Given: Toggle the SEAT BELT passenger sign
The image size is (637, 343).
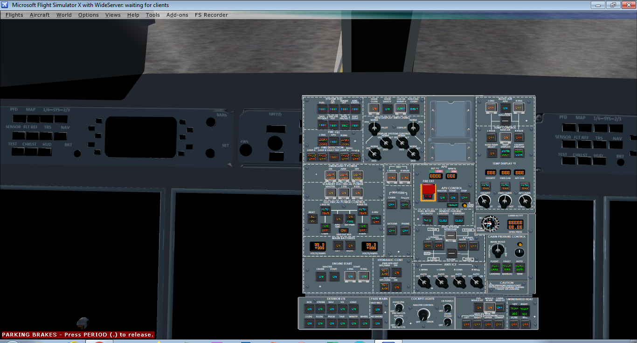Looking at the screenshot, I should tap(378, 309).
